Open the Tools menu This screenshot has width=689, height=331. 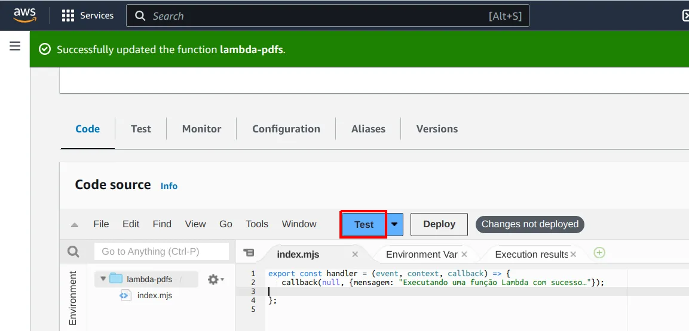pos(257,224)
